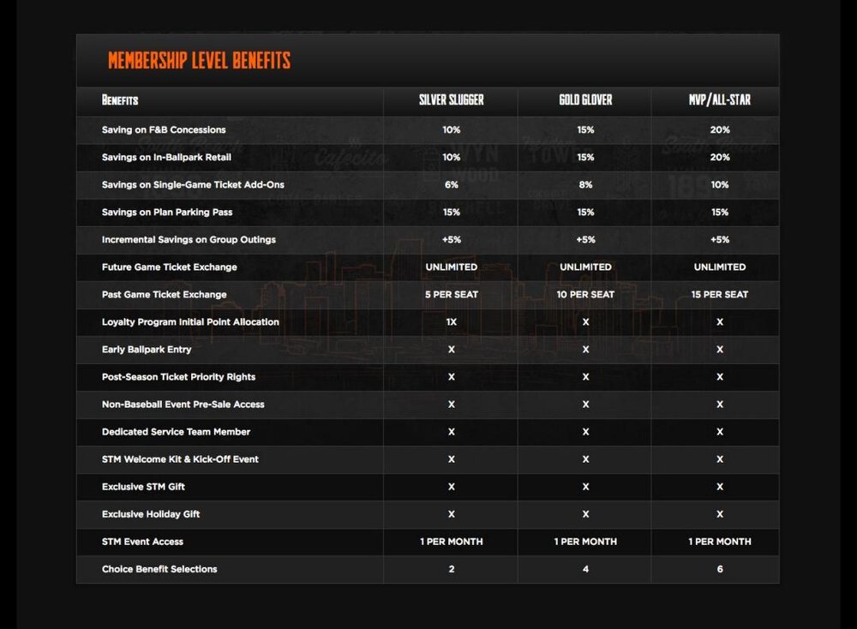The width and height of the screenshot is (857, 629).
Task: Click the Savings on Plan Parking Pass label
Action: (x=167, y=212)
